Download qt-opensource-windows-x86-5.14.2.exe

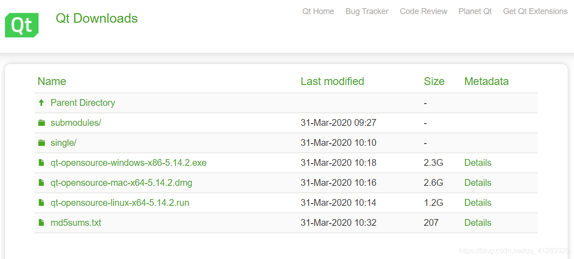click(x=129, y=163)
